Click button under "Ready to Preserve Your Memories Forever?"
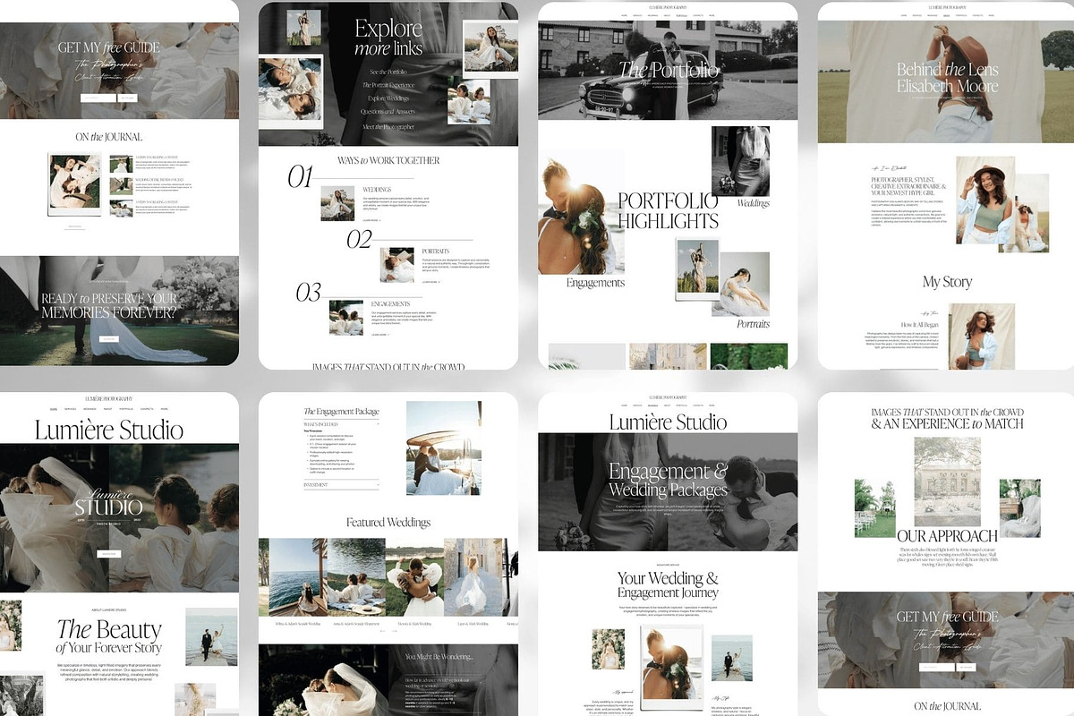 108,339
